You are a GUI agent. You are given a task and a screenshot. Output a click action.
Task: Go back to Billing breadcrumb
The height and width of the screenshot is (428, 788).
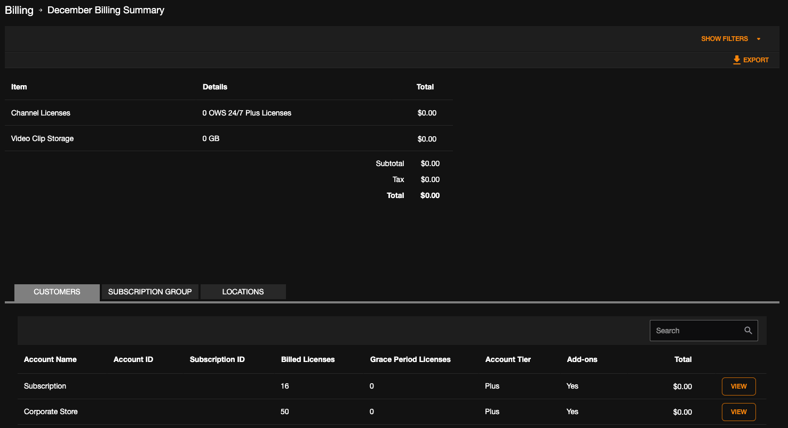(x=19, y=10)
